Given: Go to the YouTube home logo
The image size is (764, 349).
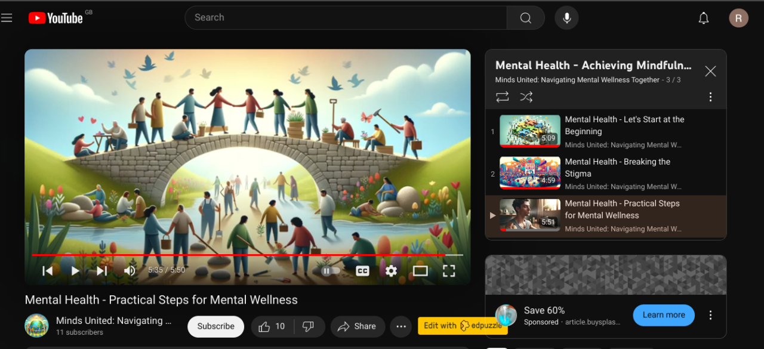Looking at the screenshot, I should 56,18.
